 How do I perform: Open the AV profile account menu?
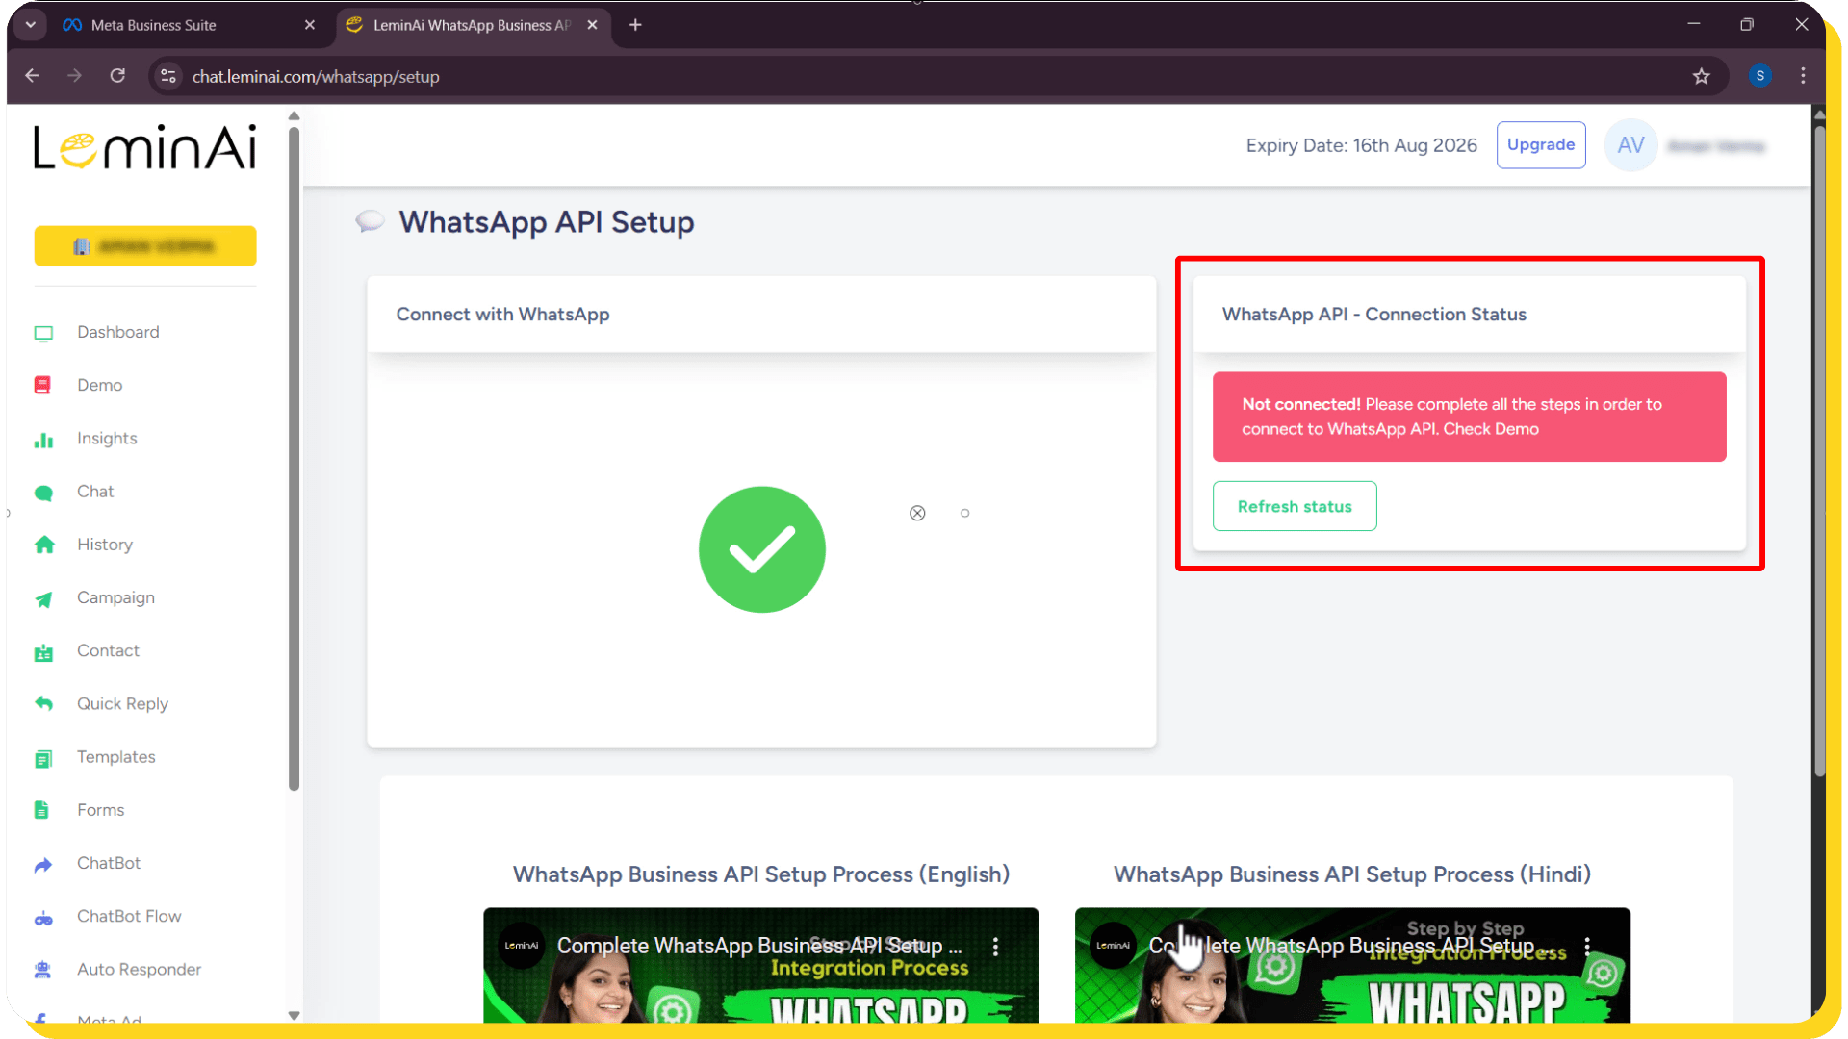pos(1630,145)
